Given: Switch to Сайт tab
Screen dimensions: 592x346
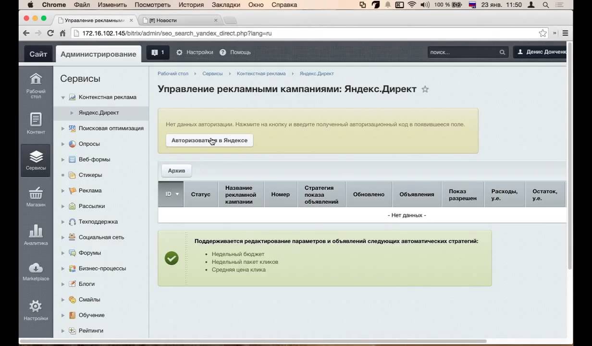Looking at the screenshot, I should click(x=38, y=54).
